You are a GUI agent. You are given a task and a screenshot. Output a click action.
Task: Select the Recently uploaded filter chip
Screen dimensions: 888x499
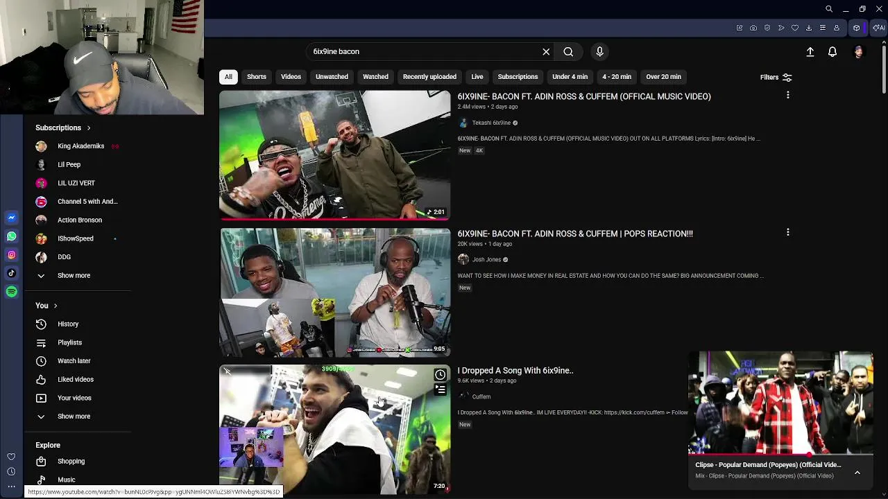(429, 77)
